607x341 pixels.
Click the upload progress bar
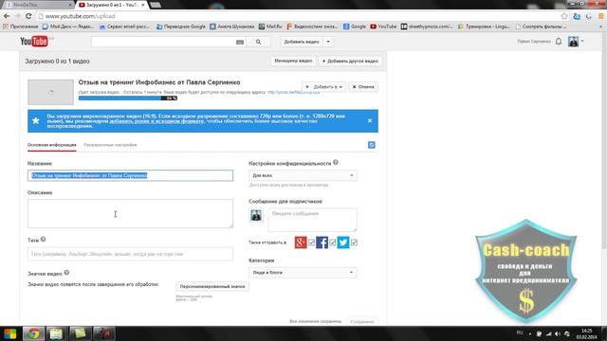(x=128, y=99)
